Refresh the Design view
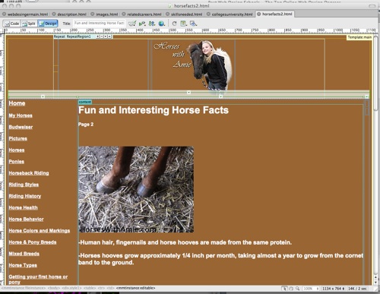Viewport: 380px width, 294px height. pyautogui.click(x=174, y=24)
